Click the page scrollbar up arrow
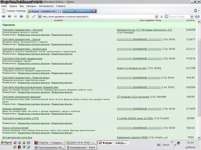 tap(199, 22)
